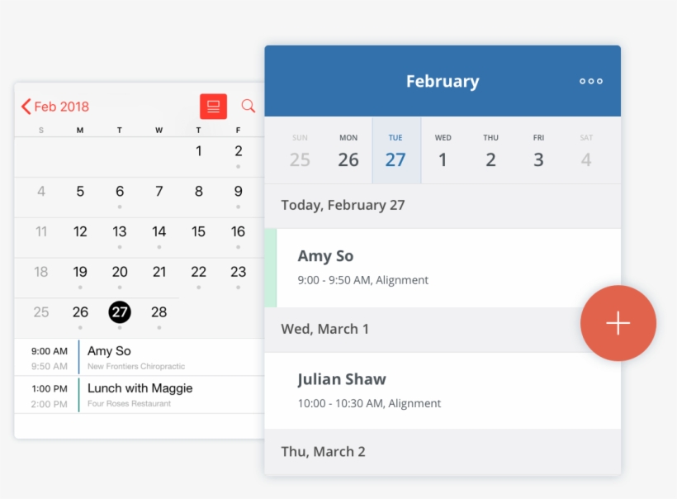Select Tuesday 27 in the week strip
Image resolution: width=677 pixels, height=499 pixels.
(395, 150)
